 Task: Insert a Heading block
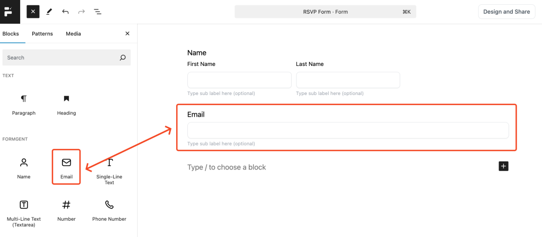click(x=66, y=106)
